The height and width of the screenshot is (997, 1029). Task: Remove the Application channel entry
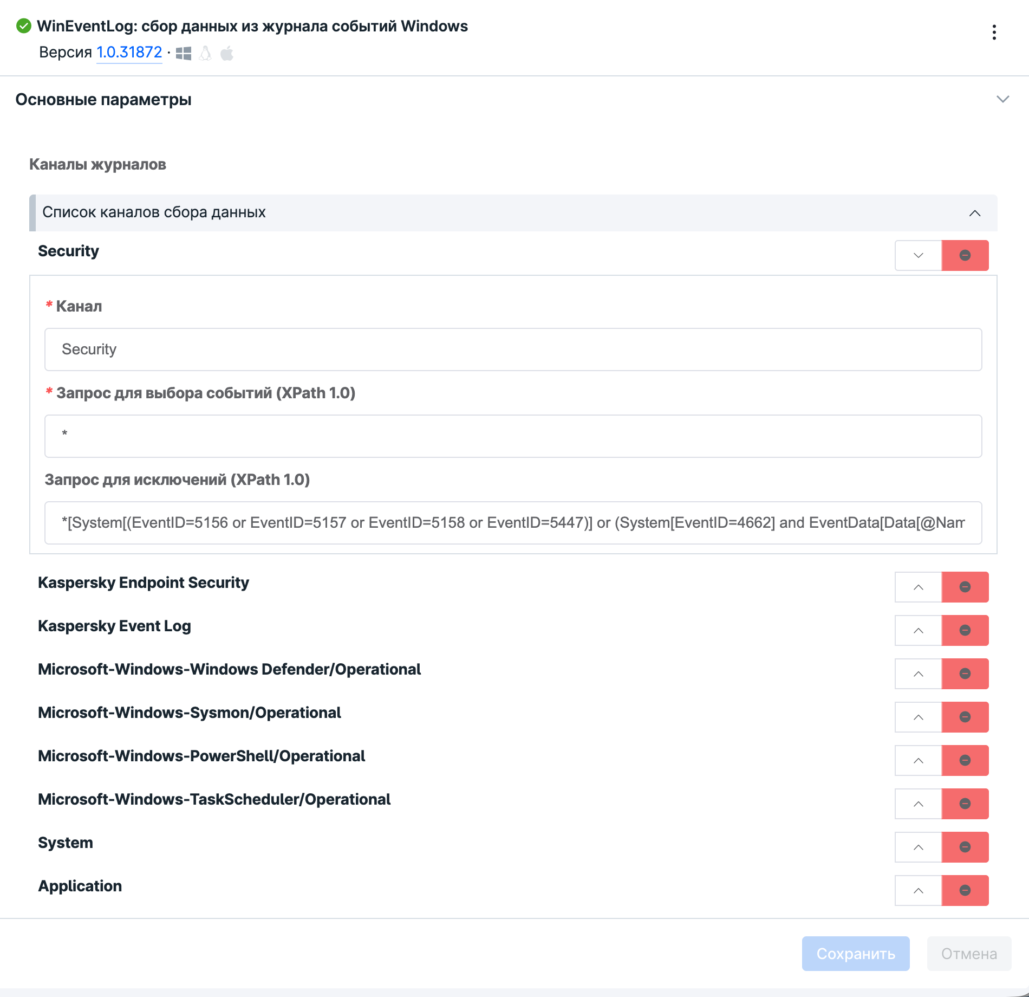[x=965, y=890]
